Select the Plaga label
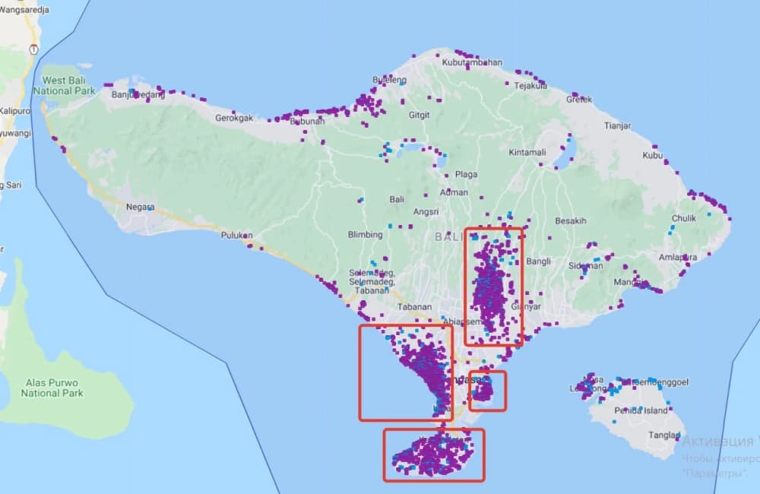The width and height of the screenshot is (760, 494). click(467, 174)
